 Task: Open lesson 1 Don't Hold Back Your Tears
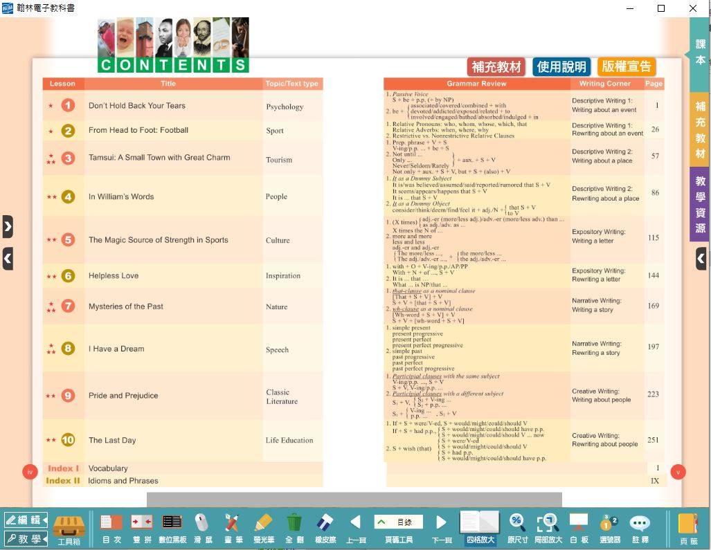tap(137, 106)
